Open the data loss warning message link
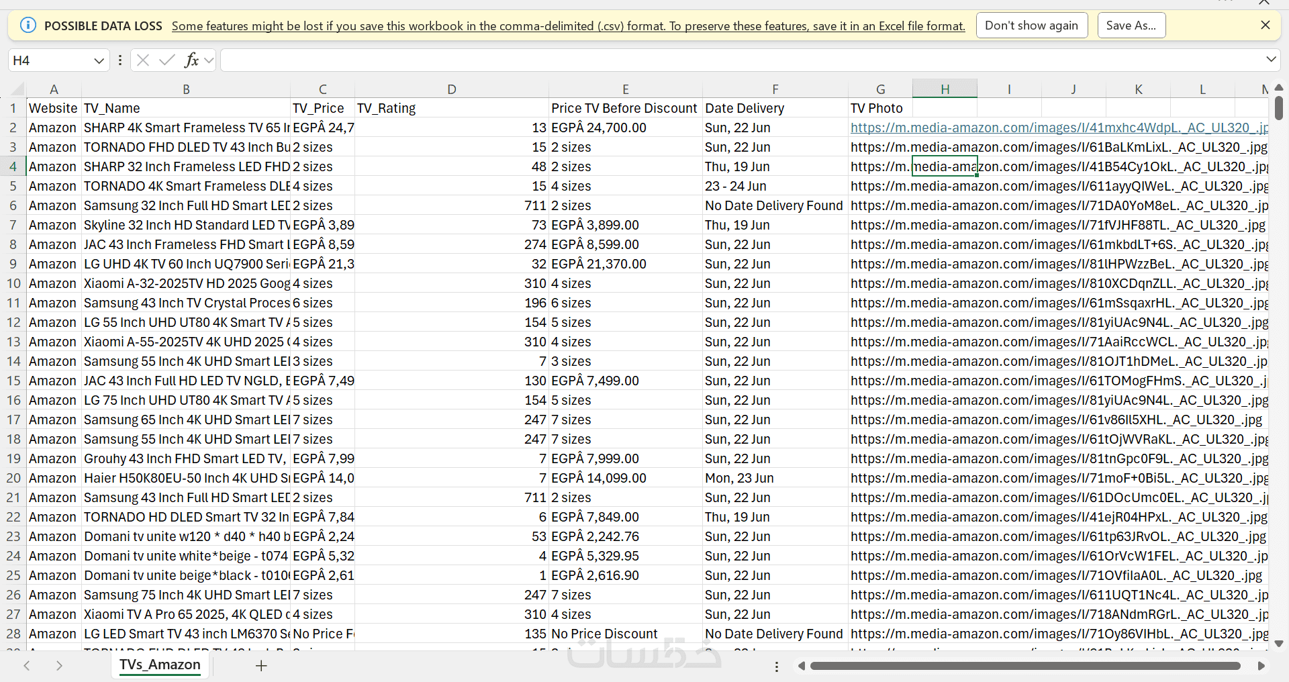Screen dimensions: 1289x682 (x=568, y=26)
